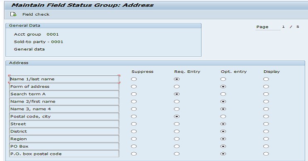This screenshot has height=161, width=308.
Task: Make Form of address a required entry
Action: [x=177, y=87]
